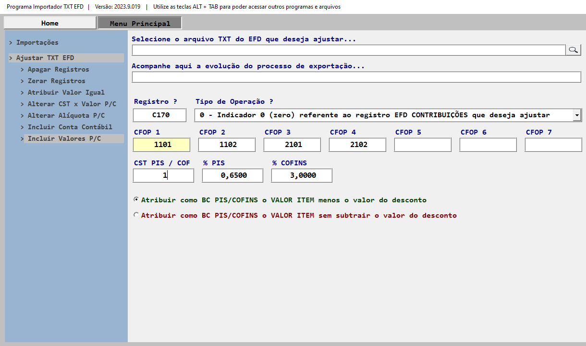Open Alterar CST x Valor P/C
Screen dimensions: 586x346
pos(72,104)
